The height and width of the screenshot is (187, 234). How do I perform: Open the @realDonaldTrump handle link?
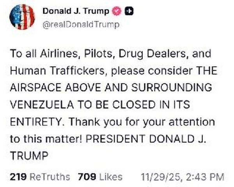81,25
